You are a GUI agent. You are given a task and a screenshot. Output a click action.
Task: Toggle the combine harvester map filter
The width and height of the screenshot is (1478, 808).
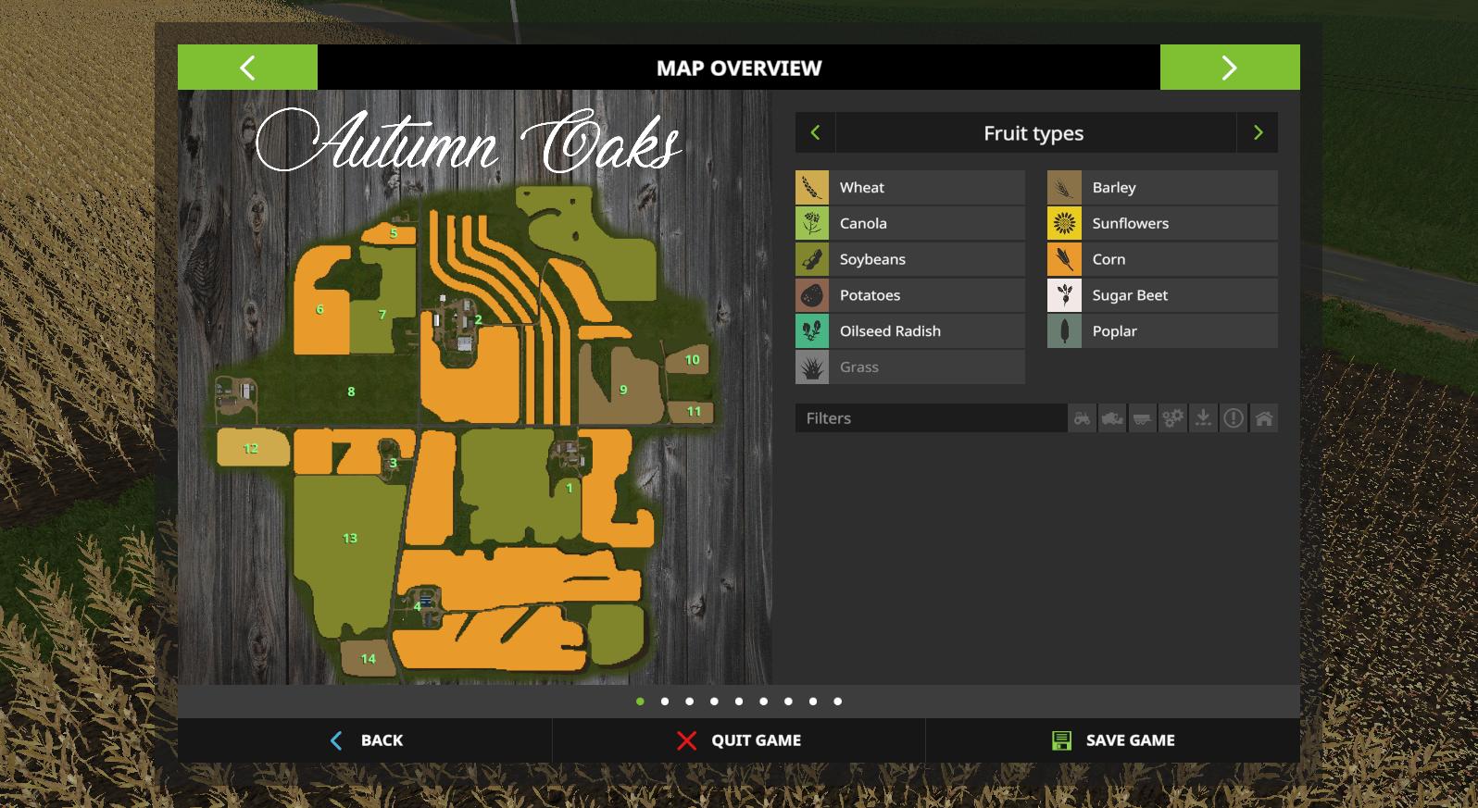point(1112,418)
